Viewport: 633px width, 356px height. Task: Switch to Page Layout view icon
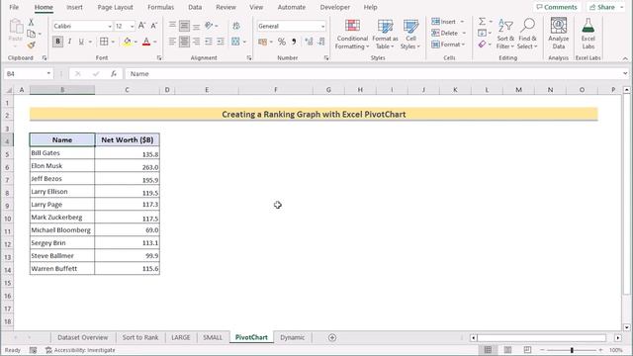[x=507, y=350]
